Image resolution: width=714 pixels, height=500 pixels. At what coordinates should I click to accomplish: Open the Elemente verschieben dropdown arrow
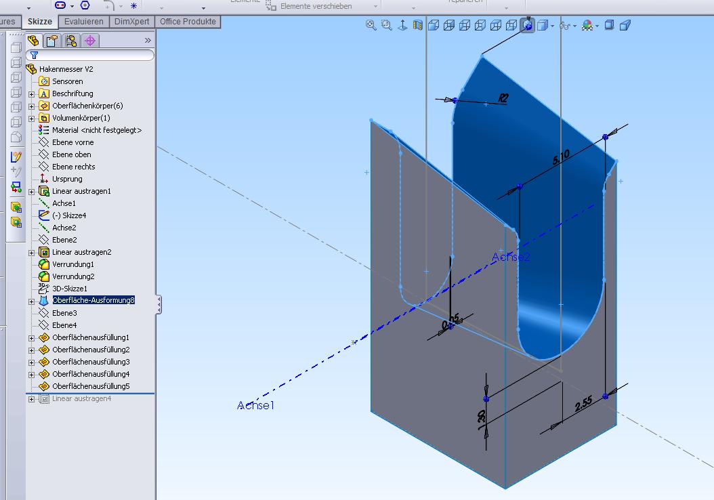[x=376, y=6]
